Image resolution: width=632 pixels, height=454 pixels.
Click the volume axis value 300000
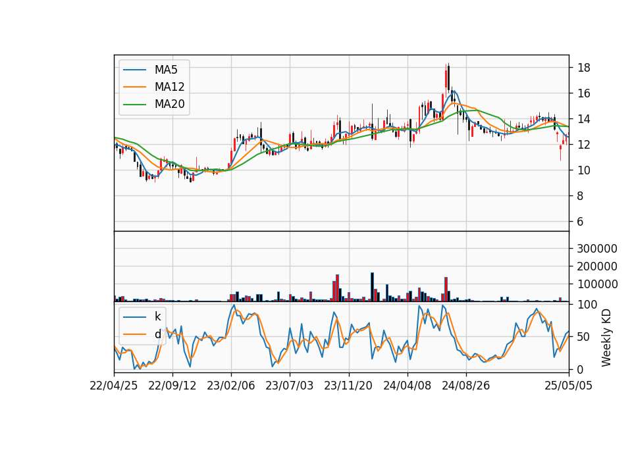[597, 249]
